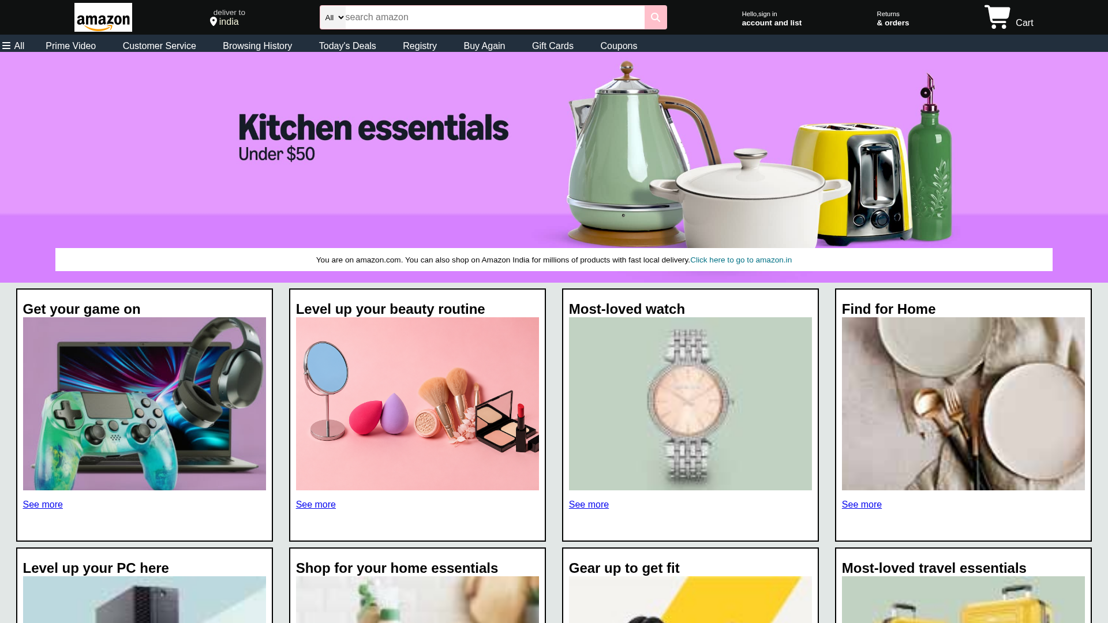1108x623 pixels.
Task: Select Buy Again in nav bar
Action: [x=484, y=46]
